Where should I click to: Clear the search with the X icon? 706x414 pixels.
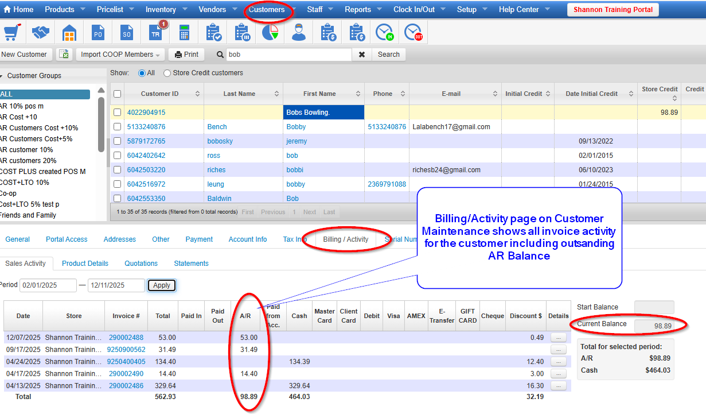coord(362,55)
